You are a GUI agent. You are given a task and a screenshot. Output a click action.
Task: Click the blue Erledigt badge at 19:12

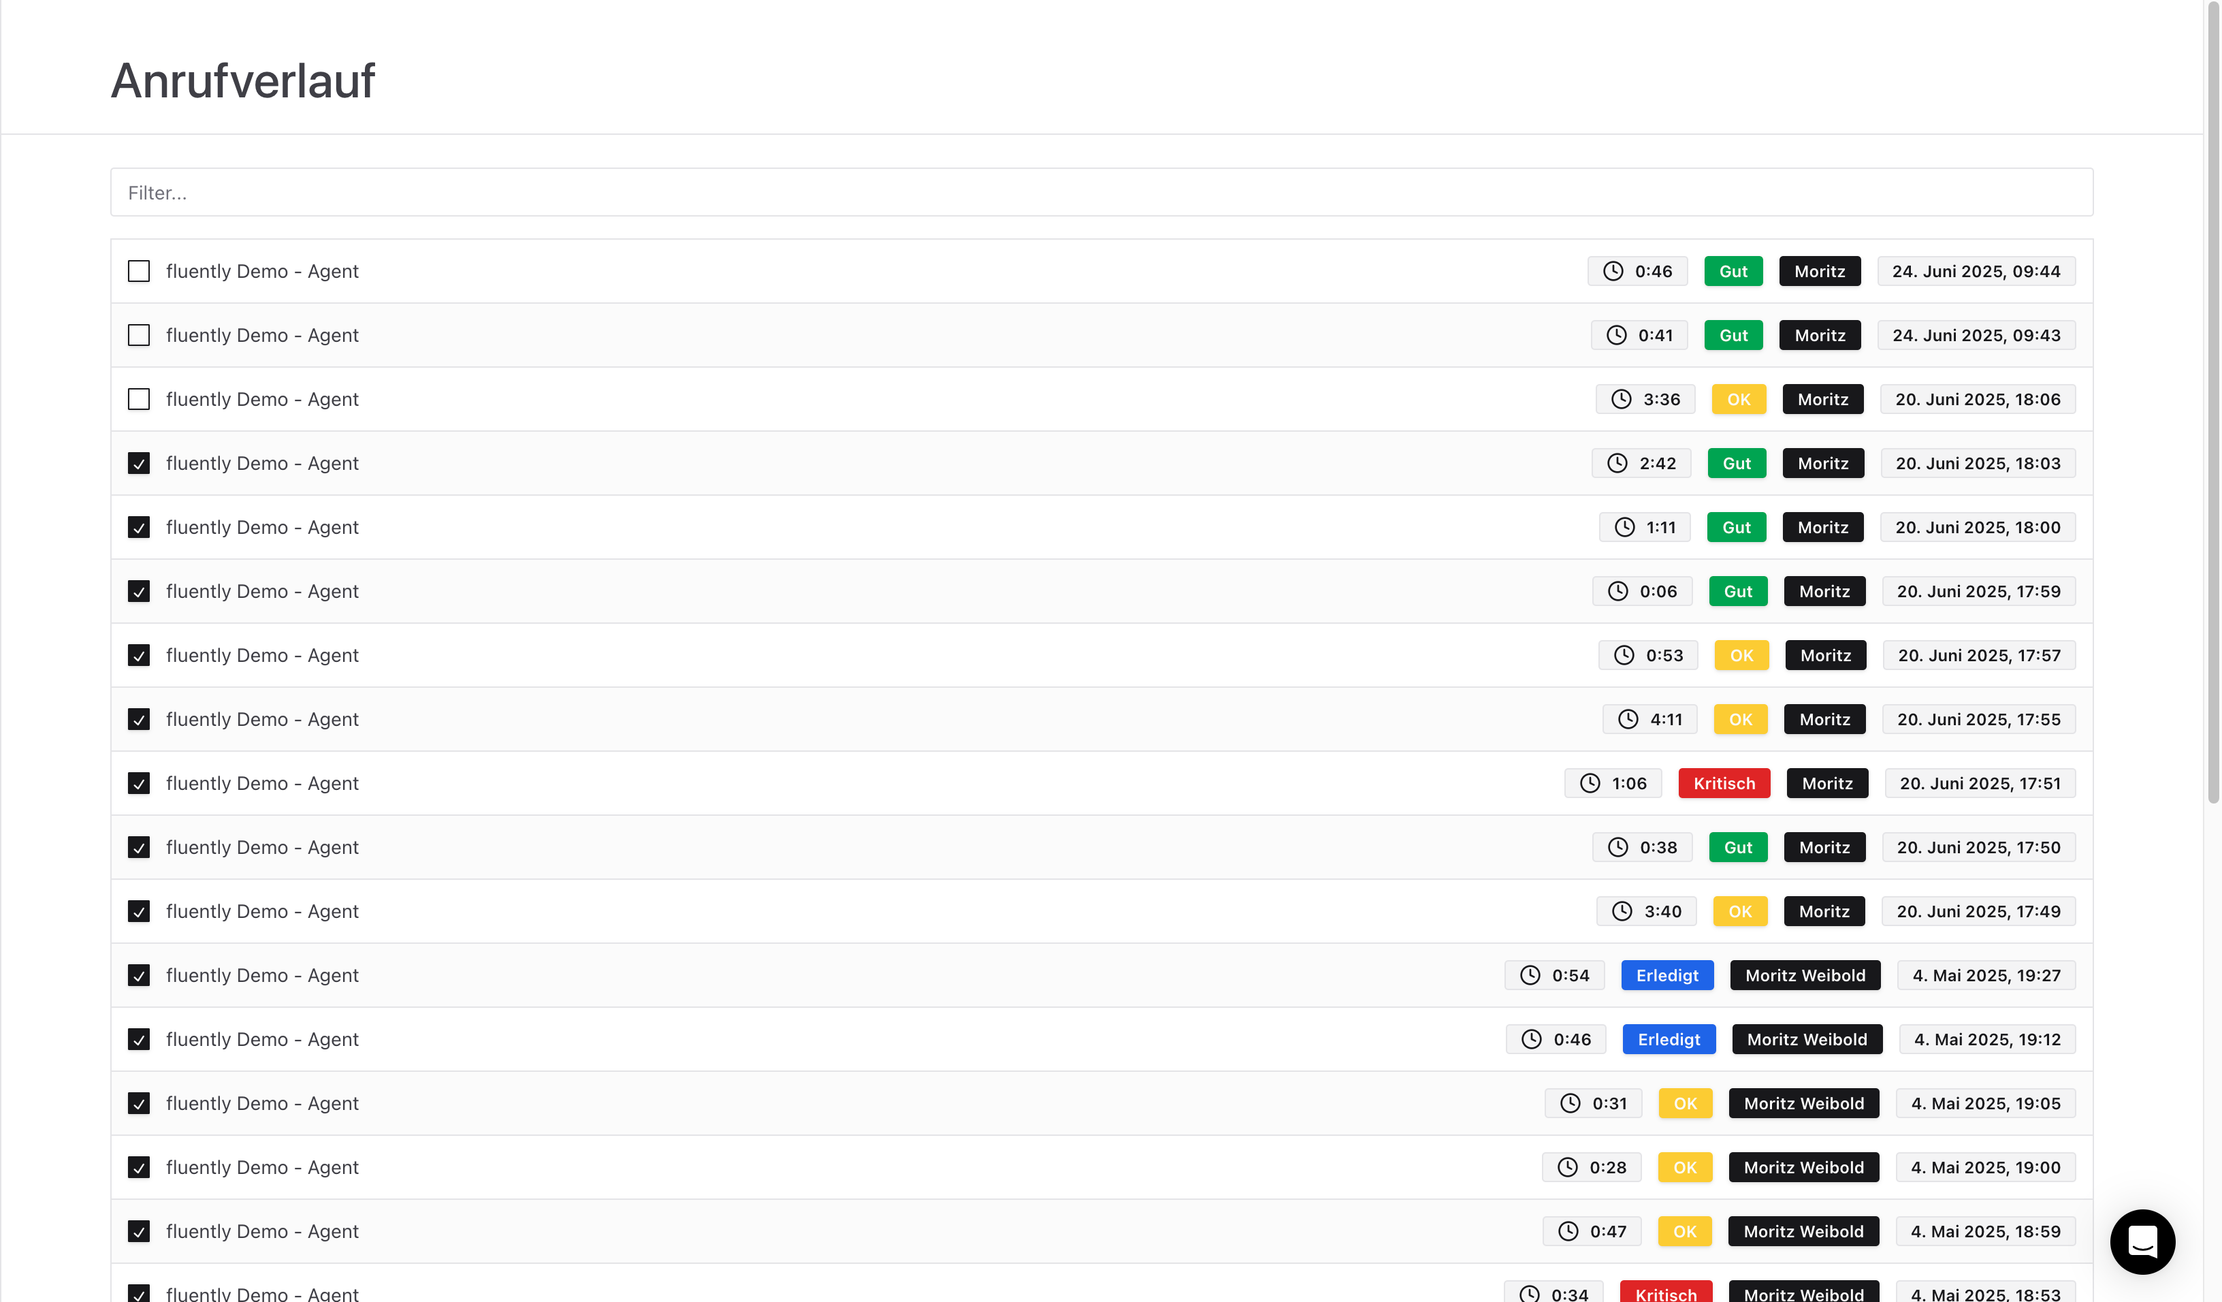1669,1039
